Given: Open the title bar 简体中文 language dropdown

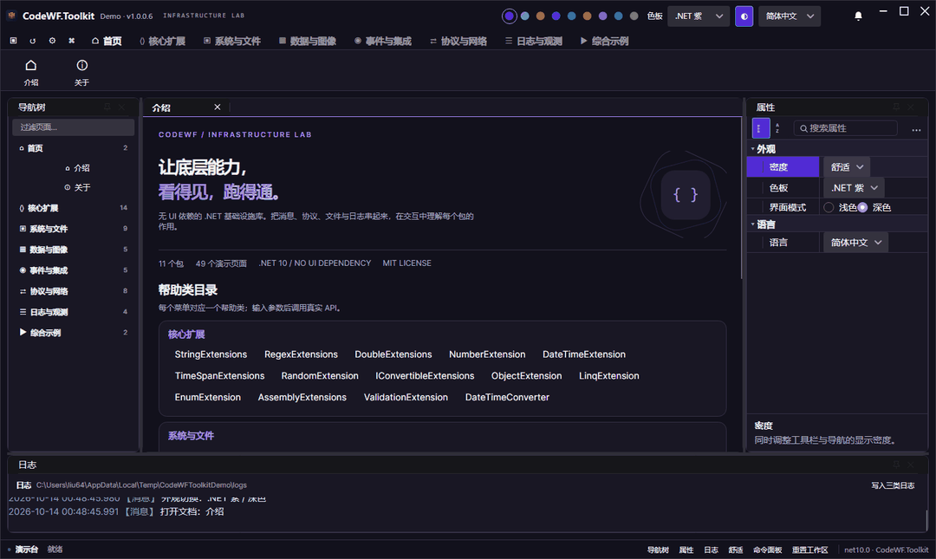Looking at the screenshot, I should coord(790,16).
